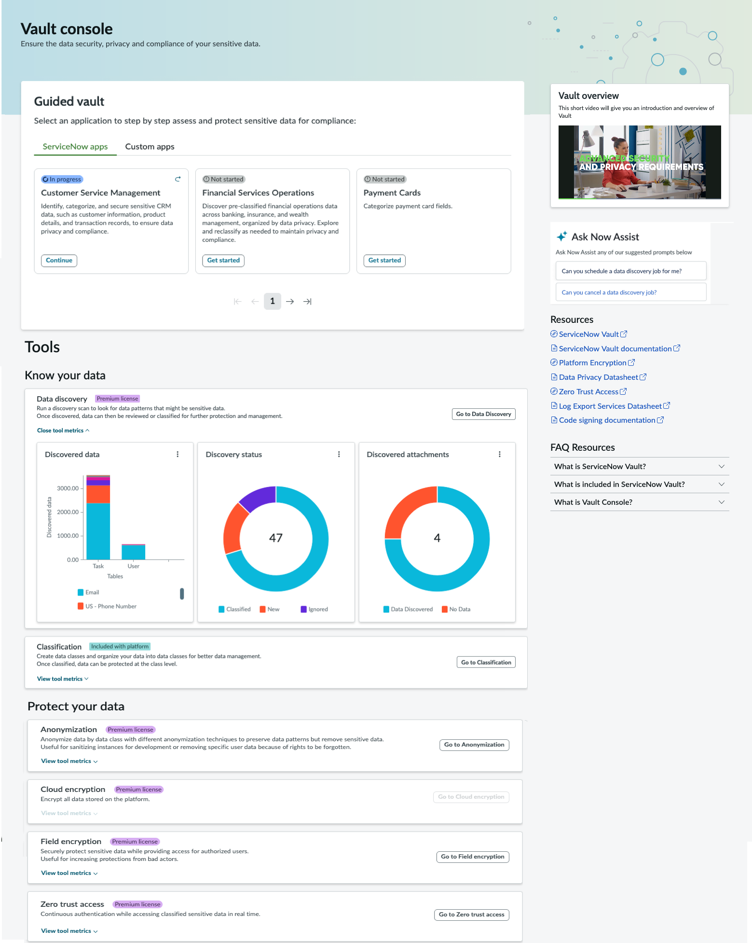Click the Task bar in Discovered data chart

tap(98, 517)
